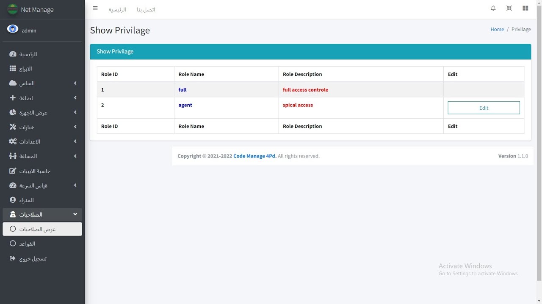The width and height of the screenshot is (542, 304).
Task: Click the logout icon beside تسجيل خروج
Action: [x=13, y=258]
